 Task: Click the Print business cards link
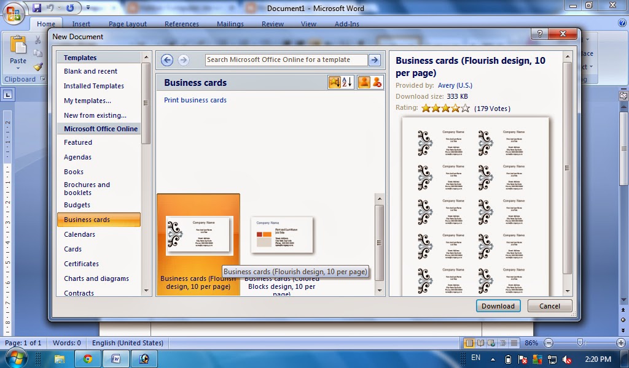tap(195, 100)
